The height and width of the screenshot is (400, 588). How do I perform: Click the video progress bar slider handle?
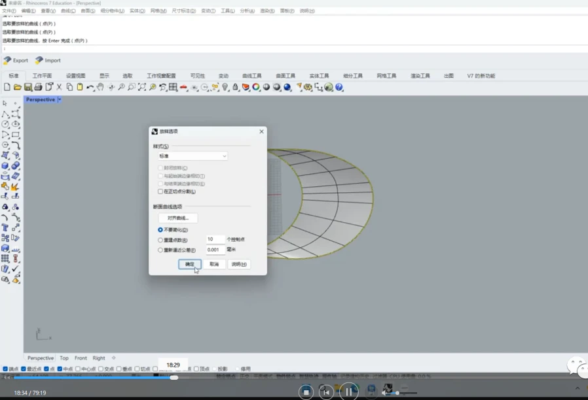(174, 377)
